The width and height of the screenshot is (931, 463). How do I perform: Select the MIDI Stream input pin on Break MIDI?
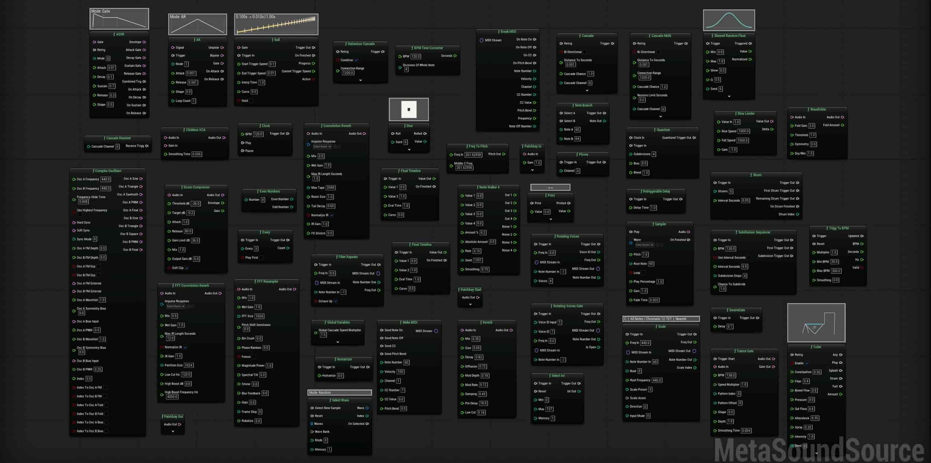click(x=481, y=40)
